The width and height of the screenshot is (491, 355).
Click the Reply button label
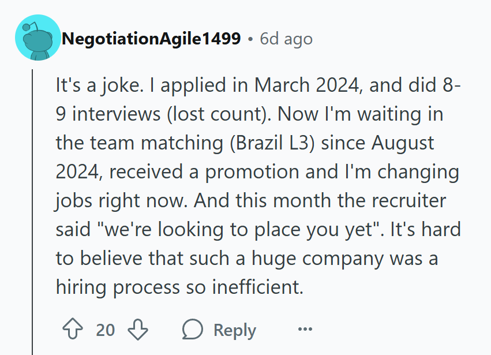pos(235,330)
